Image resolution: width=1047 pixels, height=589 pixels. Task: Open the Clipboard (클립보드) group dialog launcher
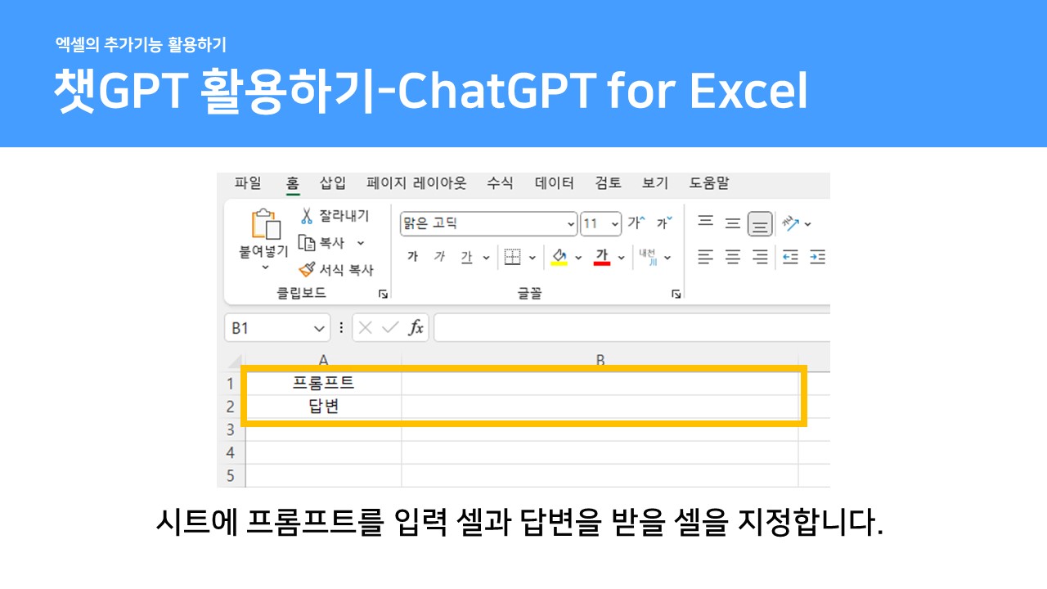pyautogui.click(x=382, y=293)
